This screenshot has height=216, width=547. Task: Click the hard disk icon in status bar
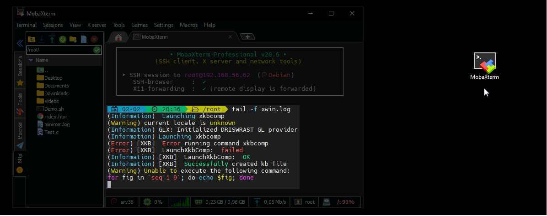[326, 202]
